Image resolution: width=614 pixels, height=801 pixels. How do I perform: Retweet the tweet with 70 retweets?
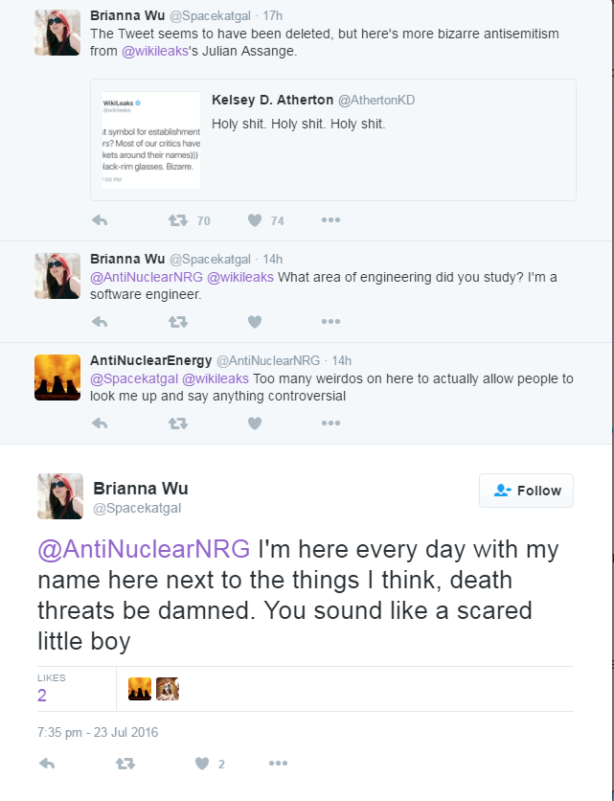tap(178, 220)
